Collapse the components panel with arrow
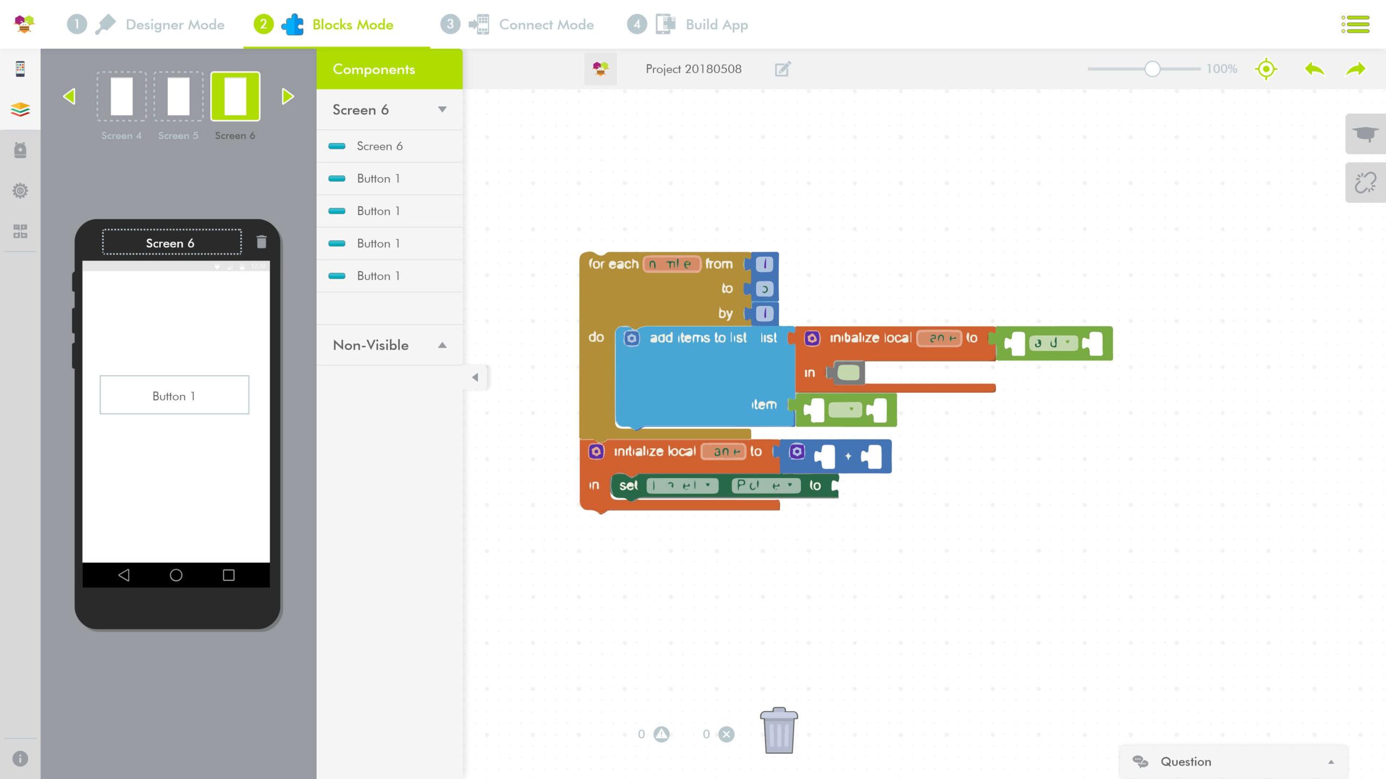This screenshot has height=779, width=1386. click(x=475, y=377)
